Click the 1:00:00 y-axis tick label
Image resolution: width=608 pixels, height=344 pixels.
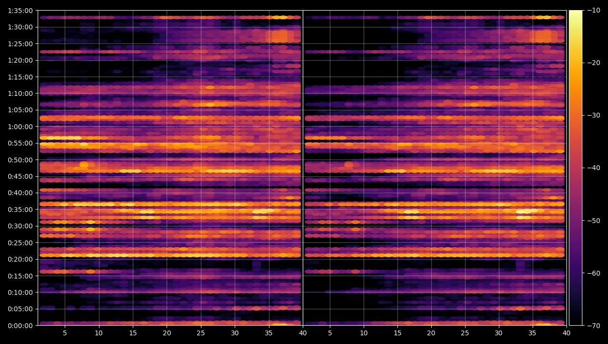pos(20,127)
